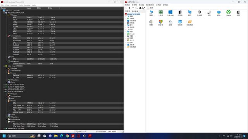Collapse the Intel Core i9 14900K node
Screen dimensions: 248x139
(4, 66)
